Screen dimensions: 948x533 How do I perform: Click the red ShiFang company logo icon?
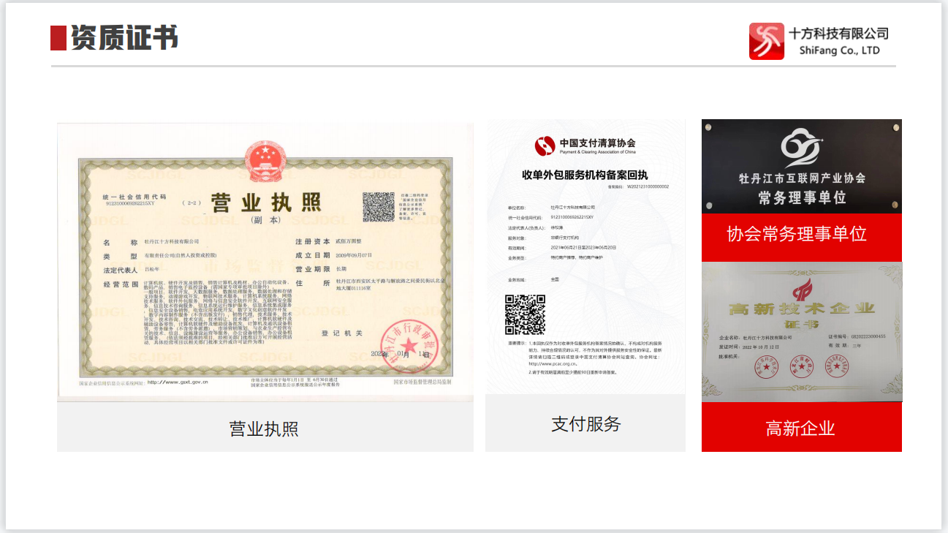coord(766,41)
